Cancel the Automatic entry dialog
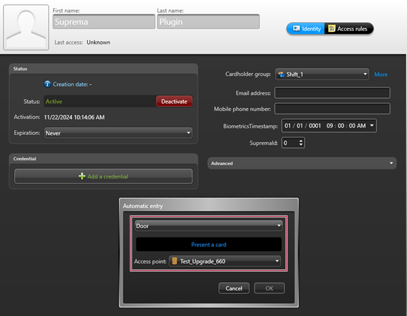The width and height of the screenshot is (407, 316). click(x=234, y=288)
